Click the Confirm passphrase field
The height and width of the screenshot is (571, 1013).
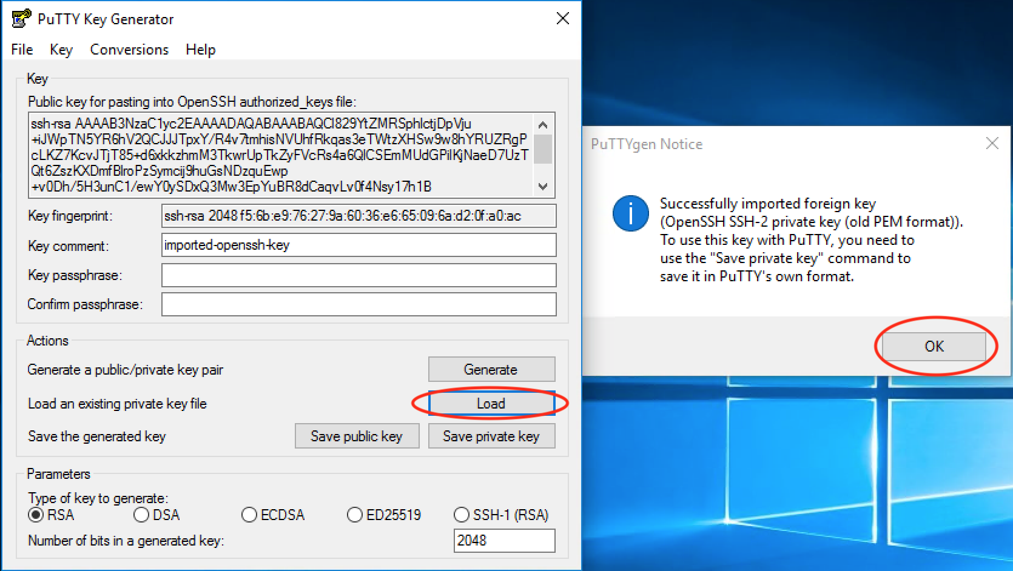pyautogui.click(x=358, y=304)
